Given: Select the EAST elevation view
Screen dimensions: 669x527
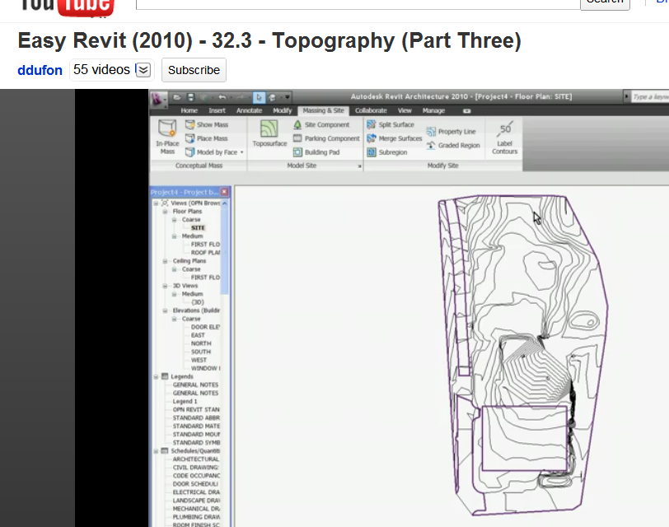Looking at the screenshot, I should point(198,335).
